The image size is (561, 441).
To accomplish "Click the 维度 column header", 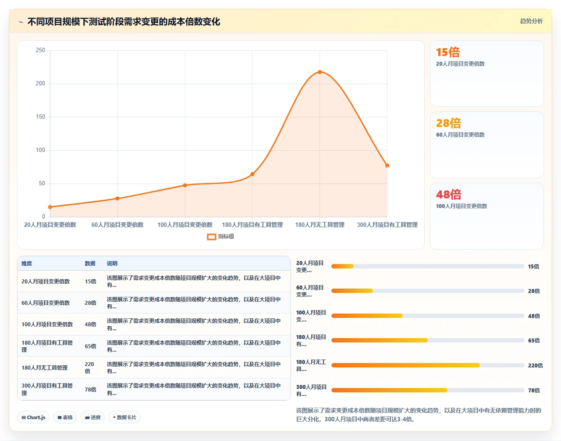I will [x=27, y=264].
